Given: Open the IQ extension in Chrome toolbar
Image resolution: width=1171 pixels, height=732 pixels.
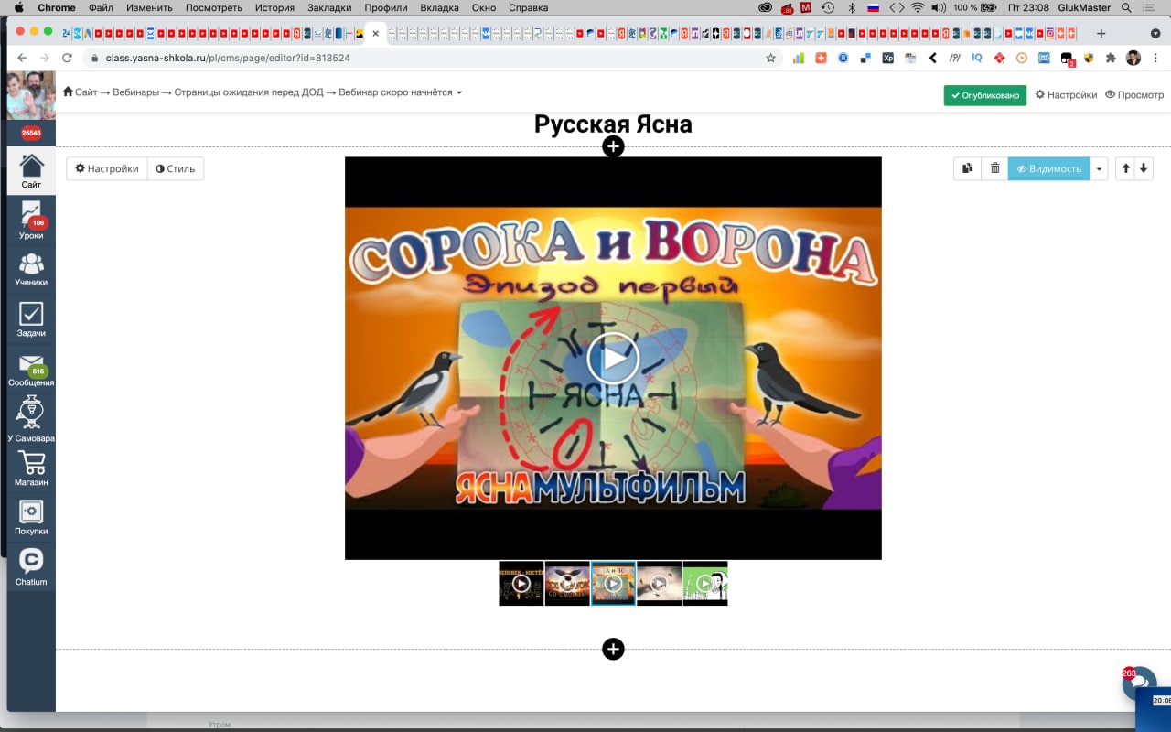Looking at the screenshot, I should [977, 58].
